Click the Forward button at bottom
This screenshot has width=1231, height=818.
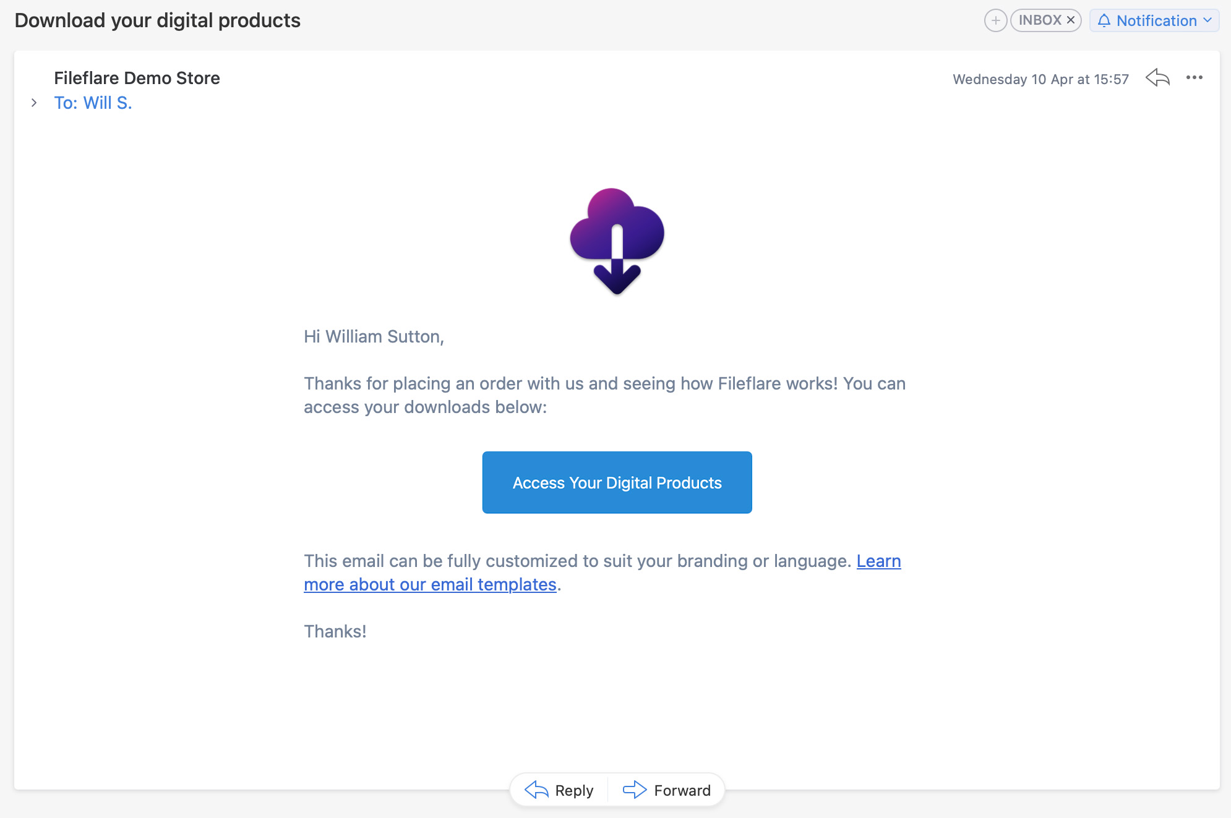(667, 790)
